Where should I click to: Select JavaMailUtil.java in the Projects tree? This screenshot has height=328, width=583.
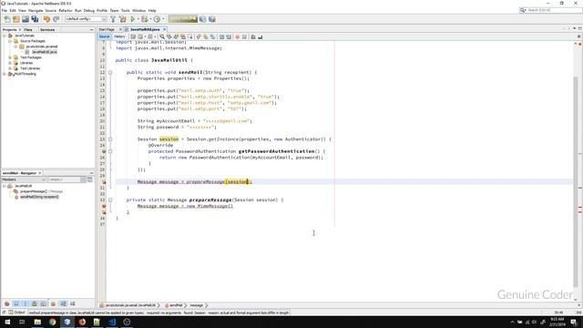(x=45, y=52)
